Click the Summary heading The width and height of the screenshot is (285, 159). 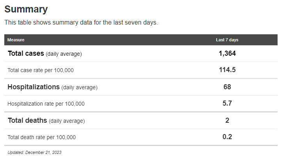point(26,9)
